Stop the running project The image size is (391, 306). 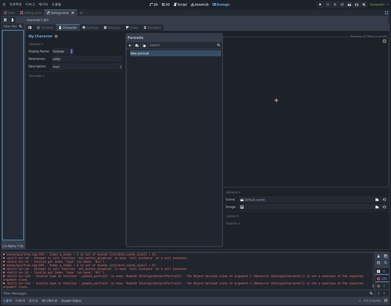[335, 4]
